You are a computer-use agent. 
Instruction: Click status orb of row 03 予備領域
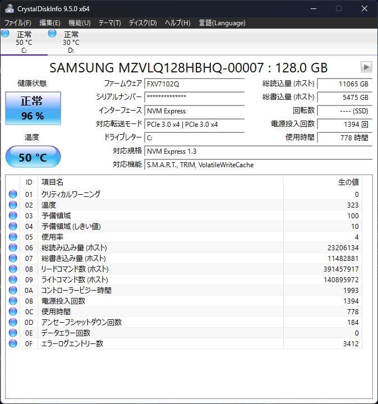[x=13, y=215]
